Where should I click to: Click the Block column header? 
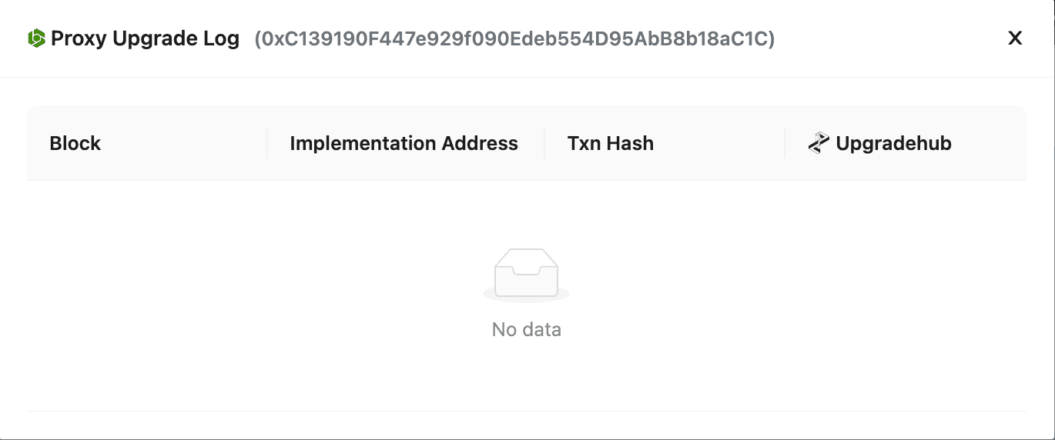(x=75, y=143)
